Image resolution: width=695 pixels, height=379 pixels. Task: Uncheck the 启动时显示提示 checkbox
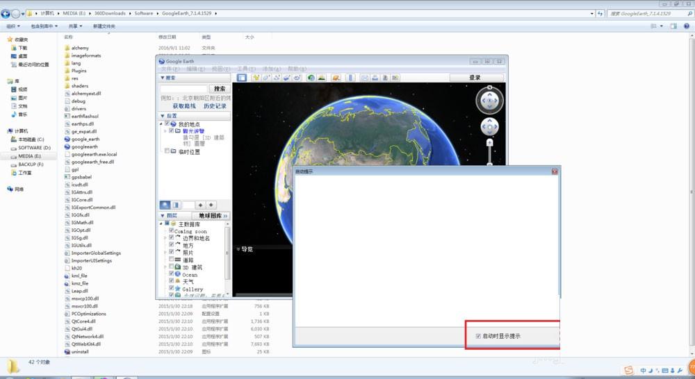[478, 336]
